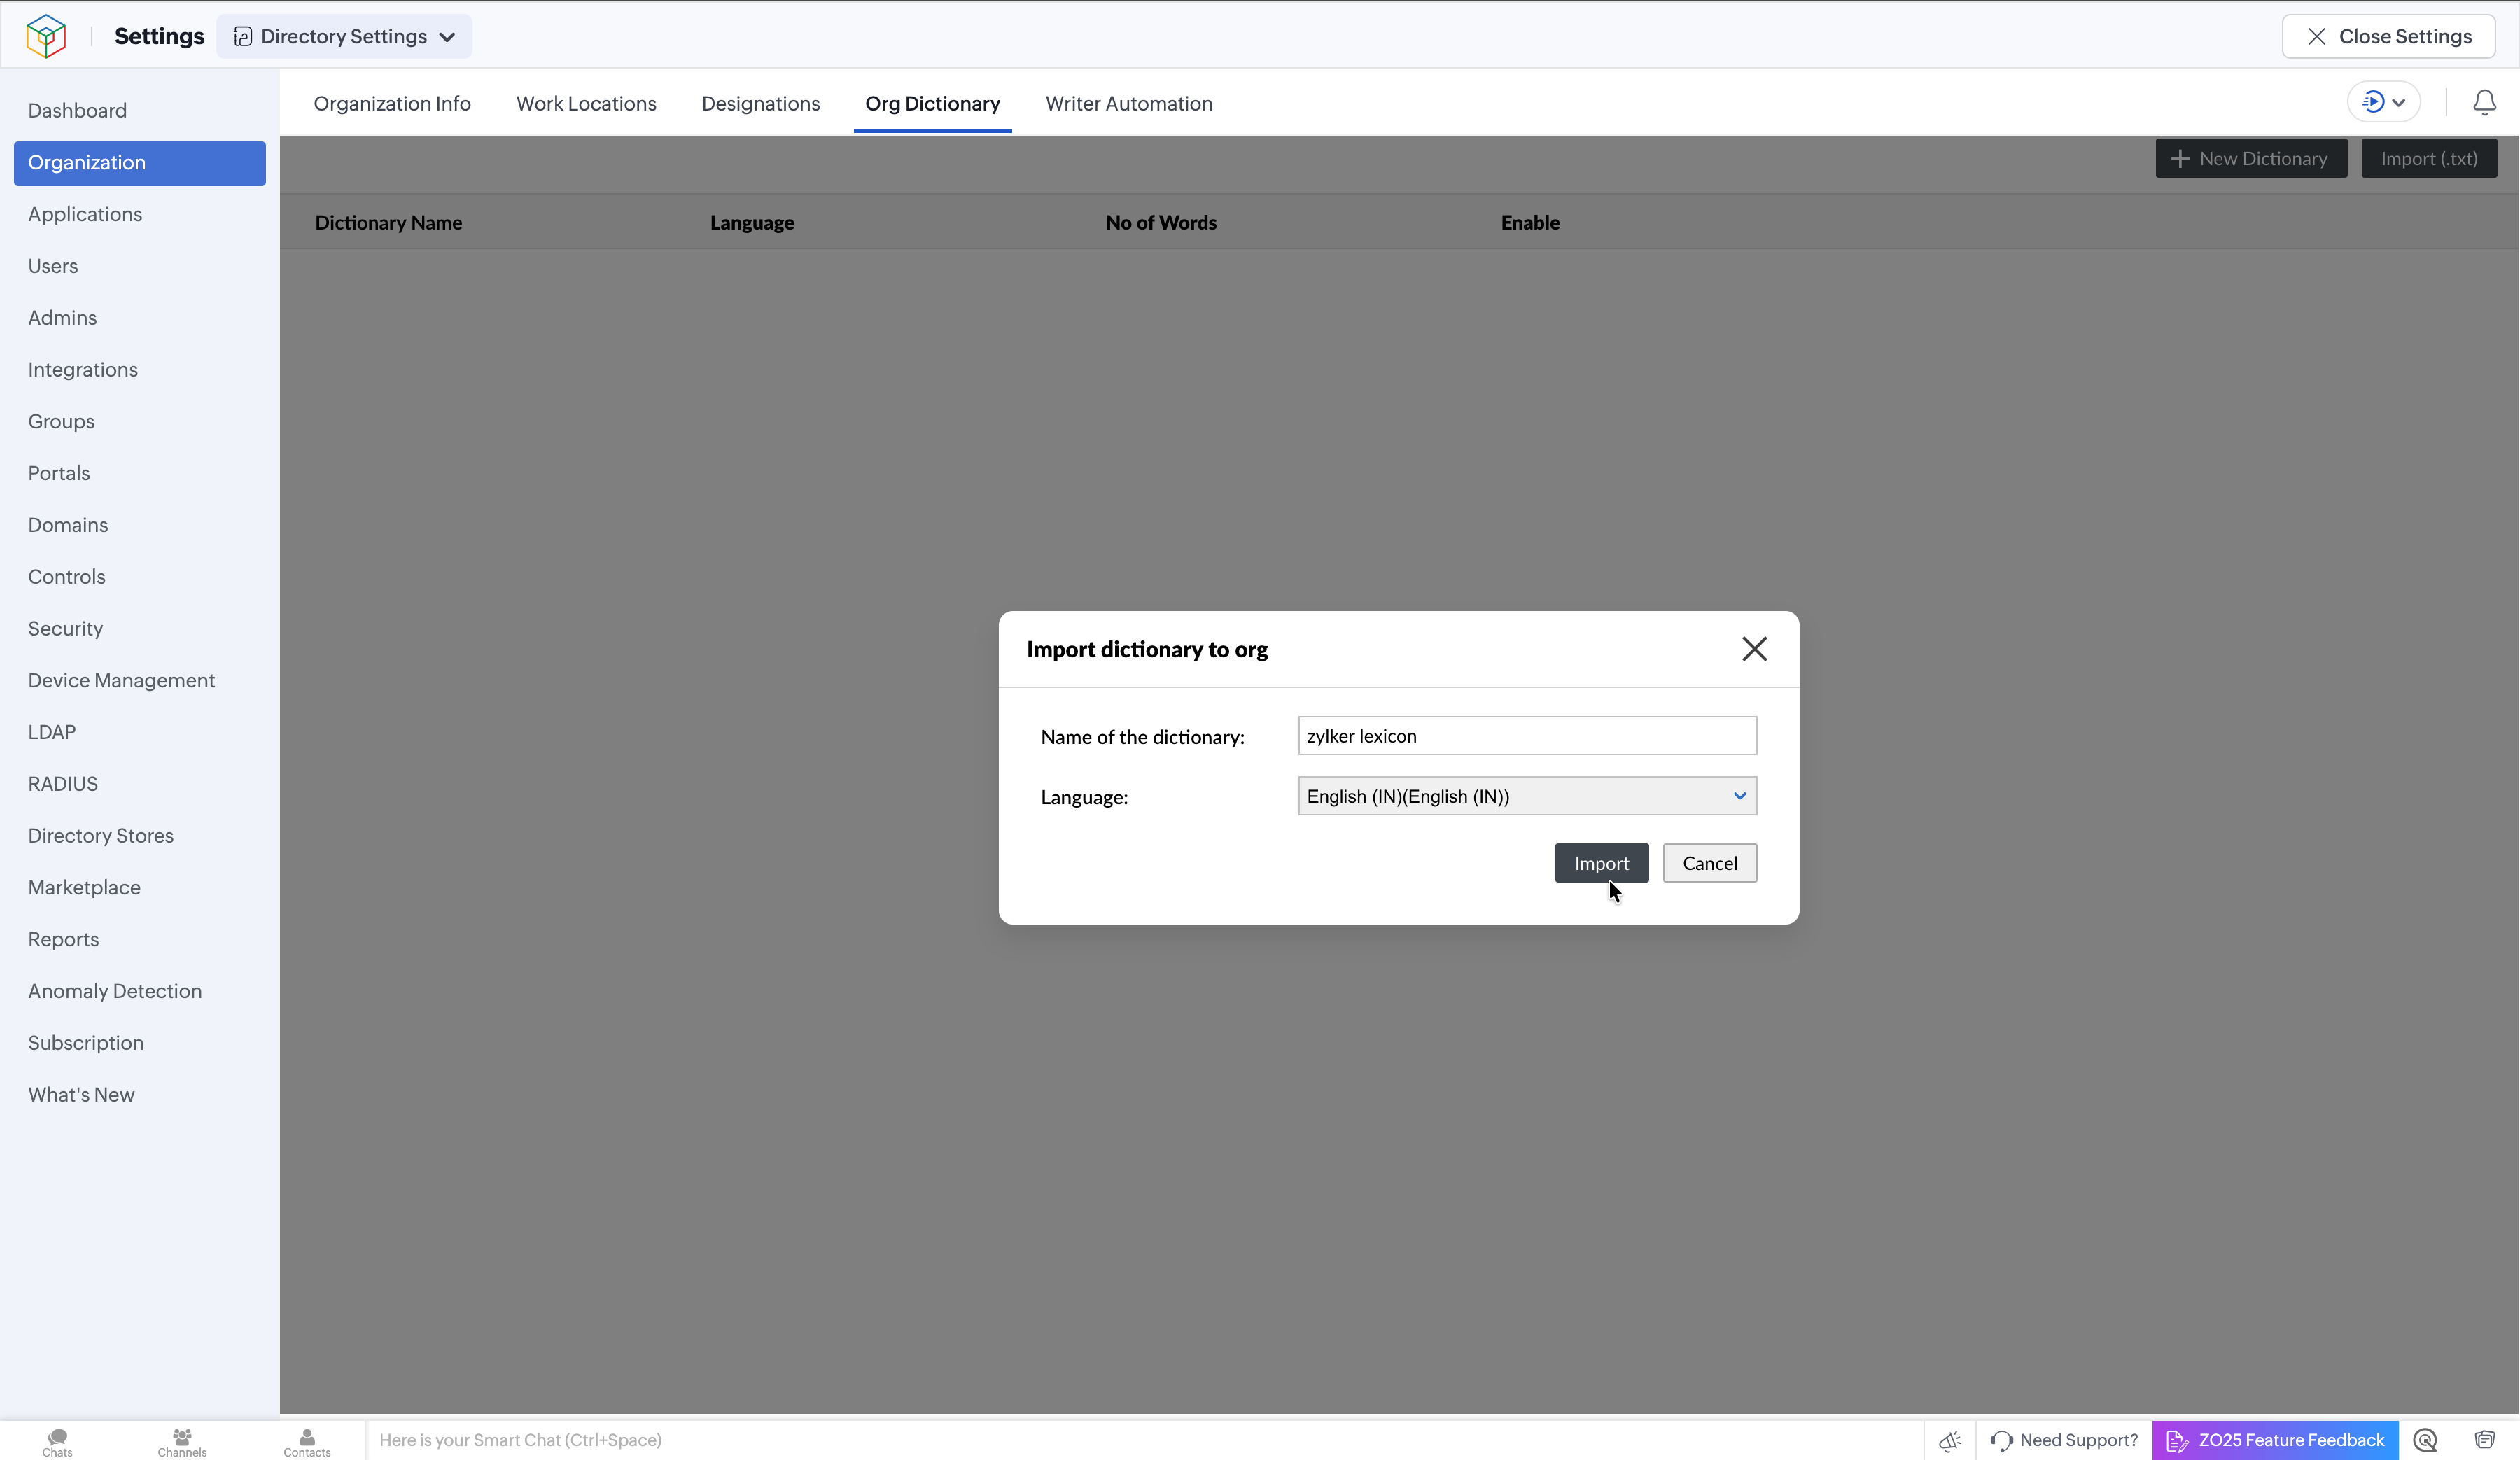This screenshot has height=1460, width=2520.
Task: Open the Language dropdown in dialog
Action: (1527, 796)
